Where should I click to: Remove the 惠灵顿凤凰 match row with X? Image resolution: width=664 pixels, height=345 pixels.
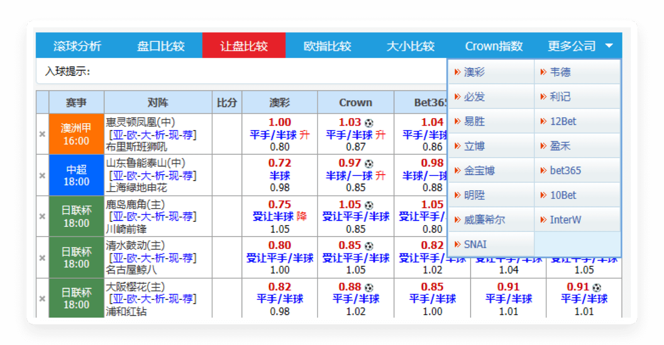point(42,134)
